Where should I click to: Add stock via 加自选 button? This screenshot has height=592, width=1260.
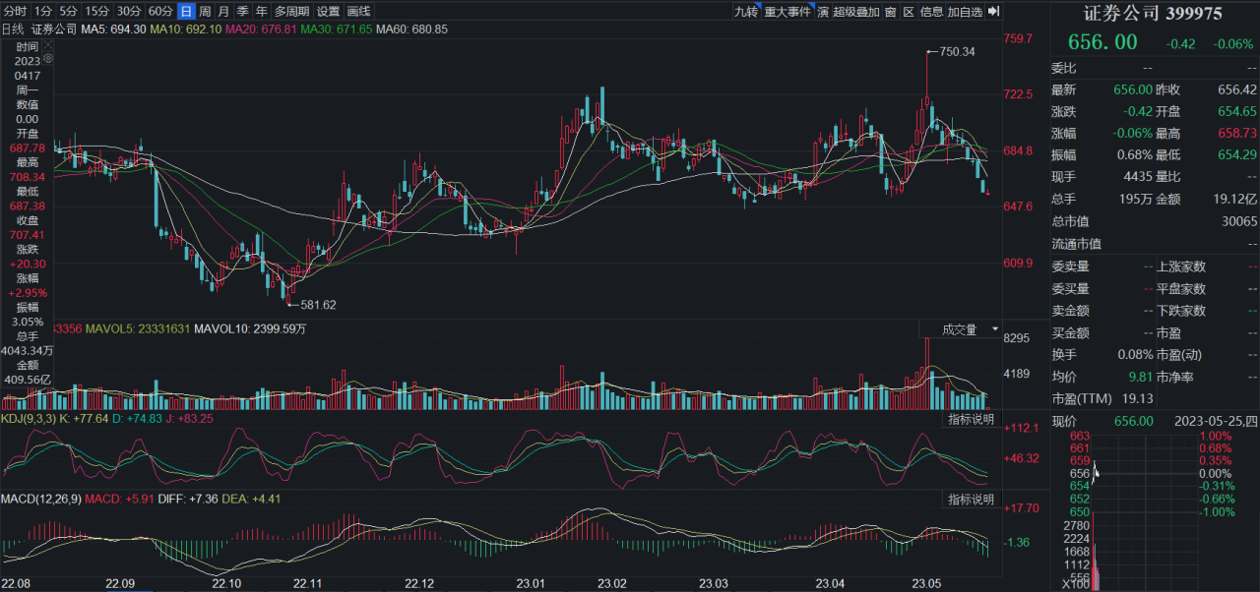[x=966, y=12]
